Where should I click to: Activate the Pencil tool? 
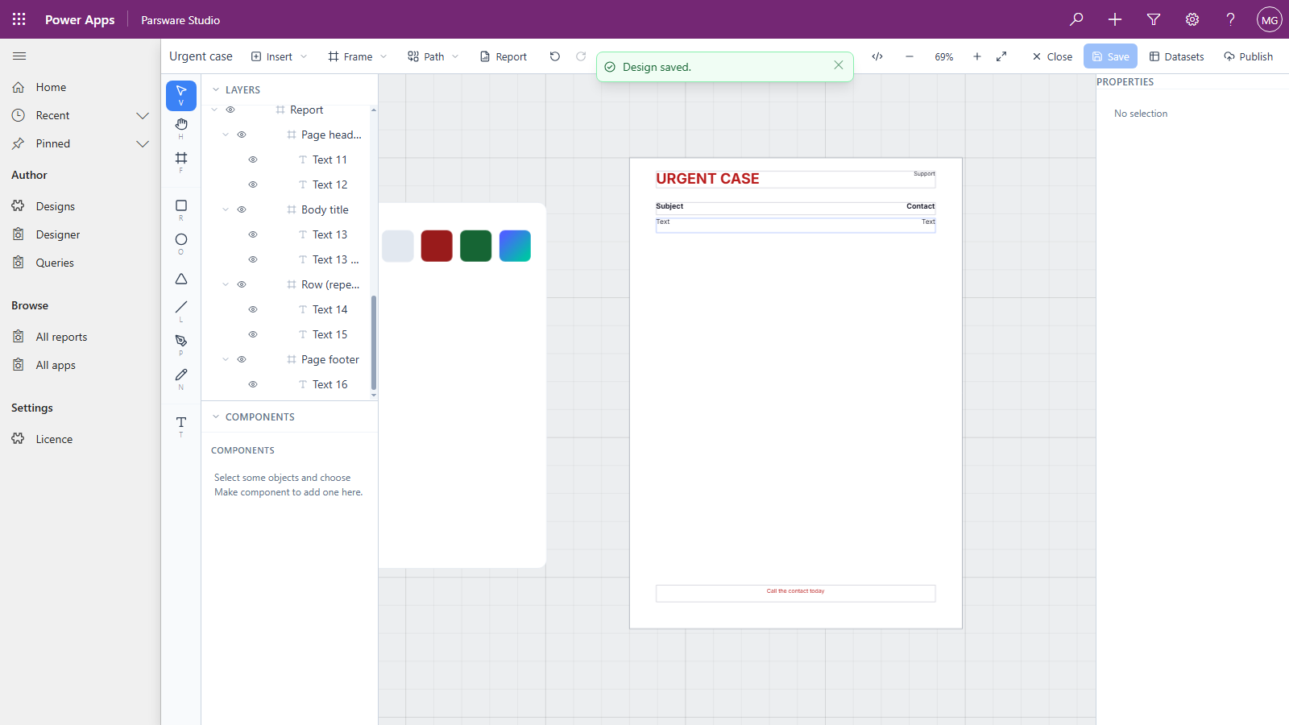coord(181,378)
